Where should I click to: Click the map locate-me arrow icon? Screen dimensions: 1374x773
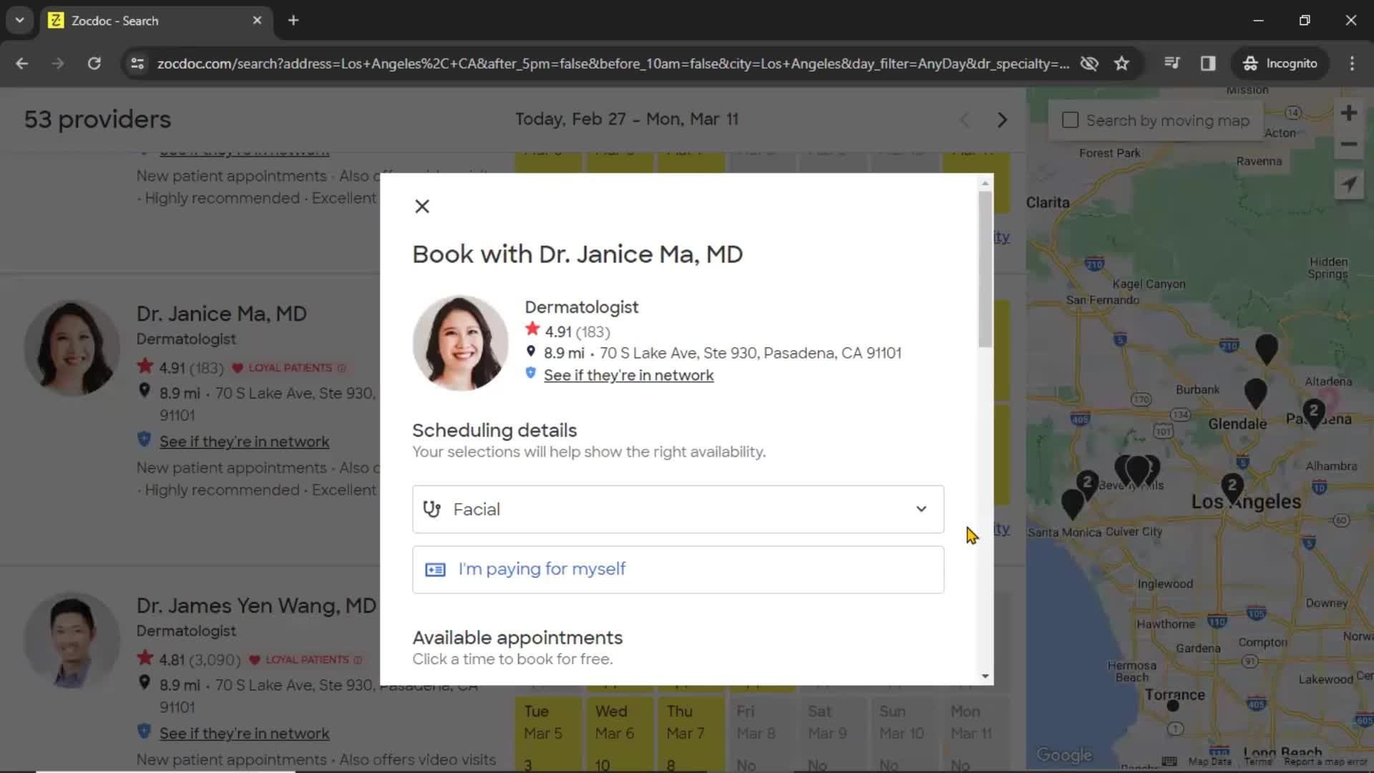pos(1349,184)
